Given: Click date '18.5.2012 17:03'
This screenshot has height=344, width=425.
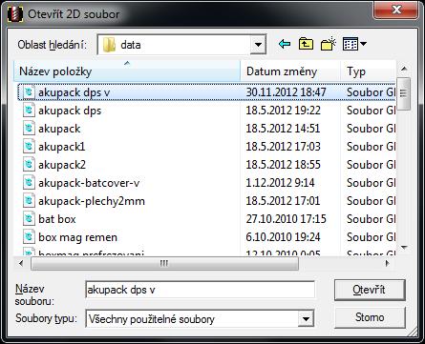Looking at the screenshot, I should coord(283,147).
